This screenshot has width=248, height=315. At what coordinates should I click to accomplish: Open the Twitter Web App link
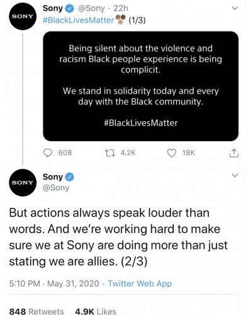[x=140, y=283]
